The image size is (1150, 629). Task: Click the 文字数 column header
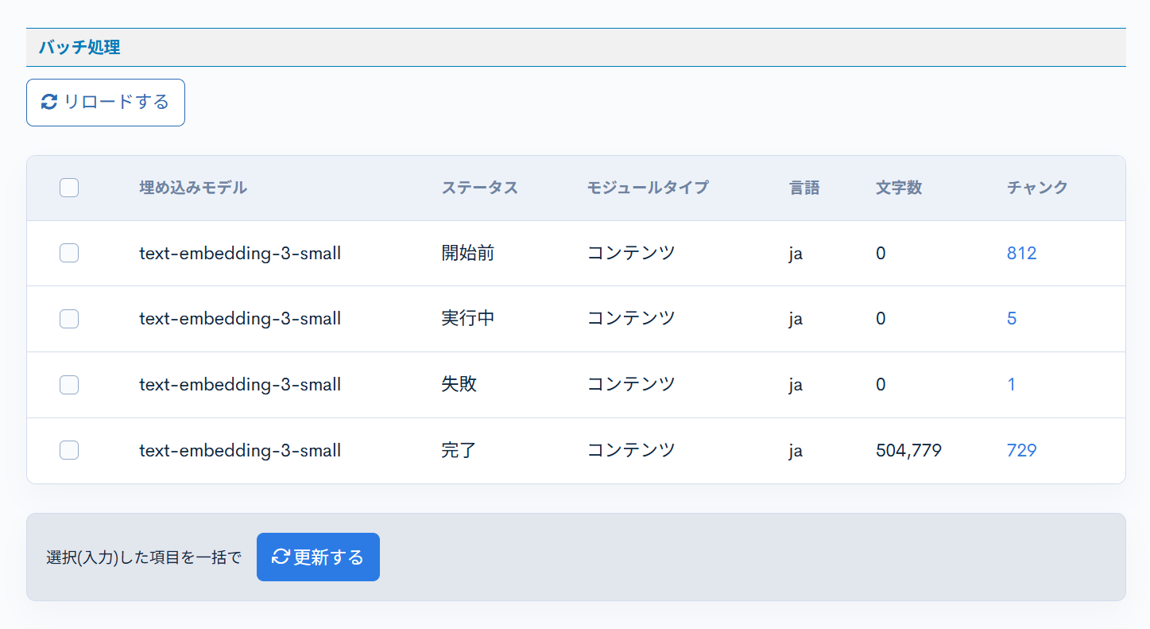[898, 188]
